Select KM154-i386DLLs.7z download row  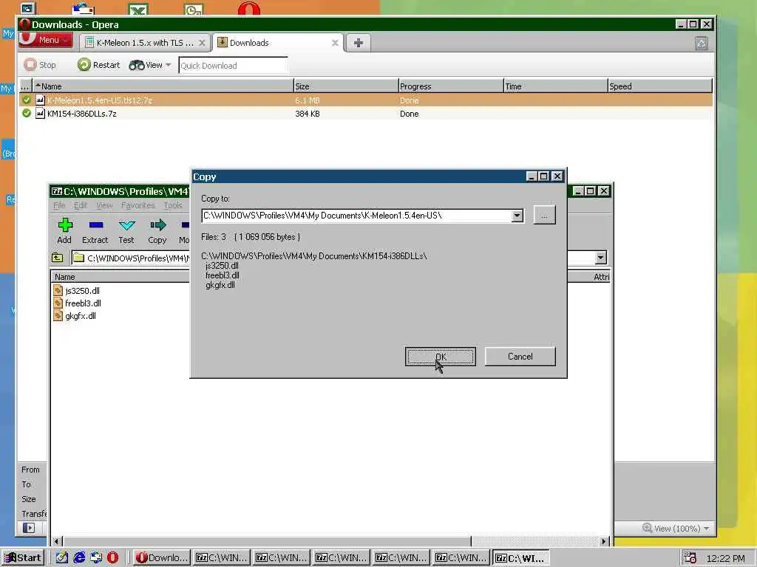365,113
